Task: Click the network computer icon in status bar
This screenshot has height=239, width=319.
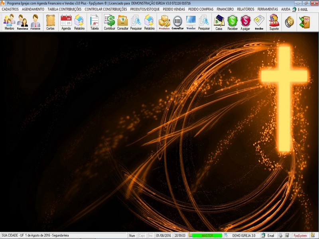Action: pyautogui.click(x=287, y=235)
